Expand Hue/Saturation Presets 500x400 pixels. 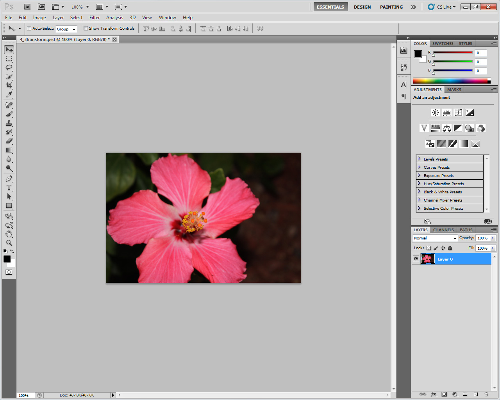click(x=419, y=184)
